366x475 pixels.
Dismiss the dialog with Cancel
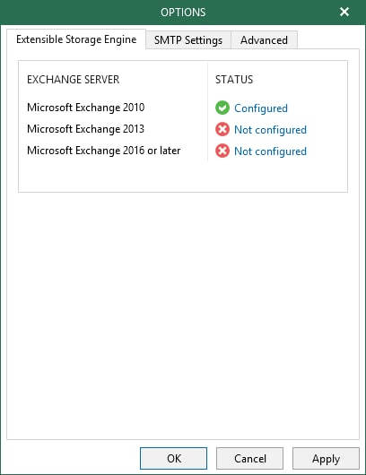[249, 458]
